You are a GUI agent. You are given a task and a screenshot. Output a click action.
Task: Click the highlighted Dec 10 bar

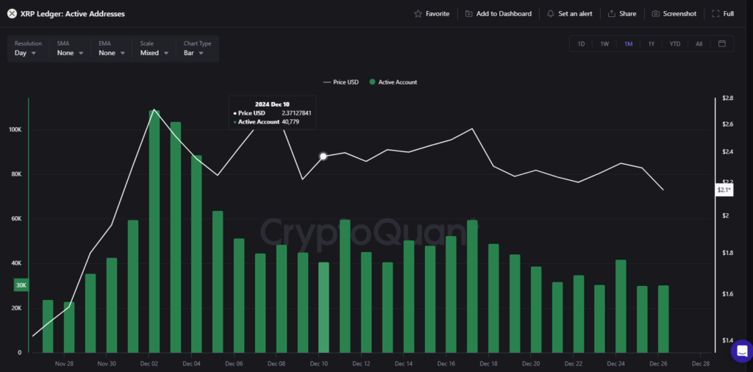[324, 307]
